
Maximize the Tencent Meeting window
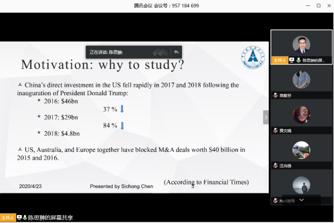(x=318, y=5)
